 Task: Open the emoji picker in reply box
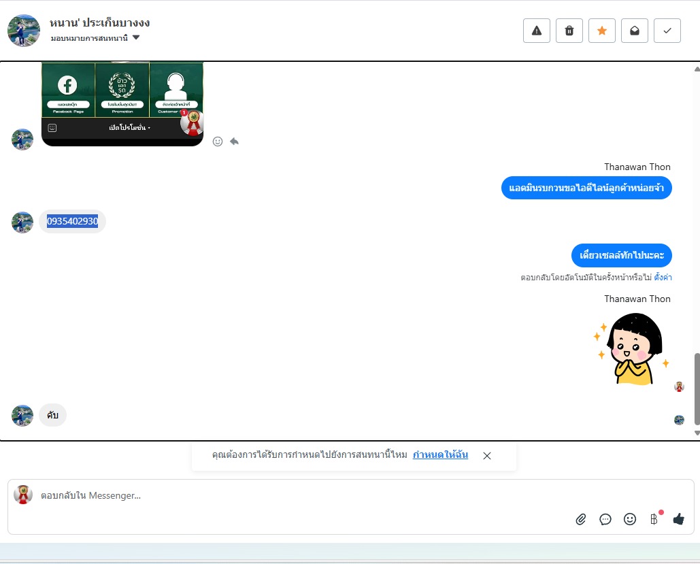[x=630, y=519]
